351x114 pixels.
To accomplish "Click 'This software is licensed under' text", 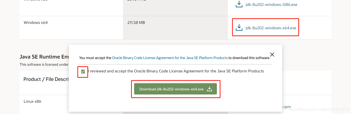I will tap(44, 64).
